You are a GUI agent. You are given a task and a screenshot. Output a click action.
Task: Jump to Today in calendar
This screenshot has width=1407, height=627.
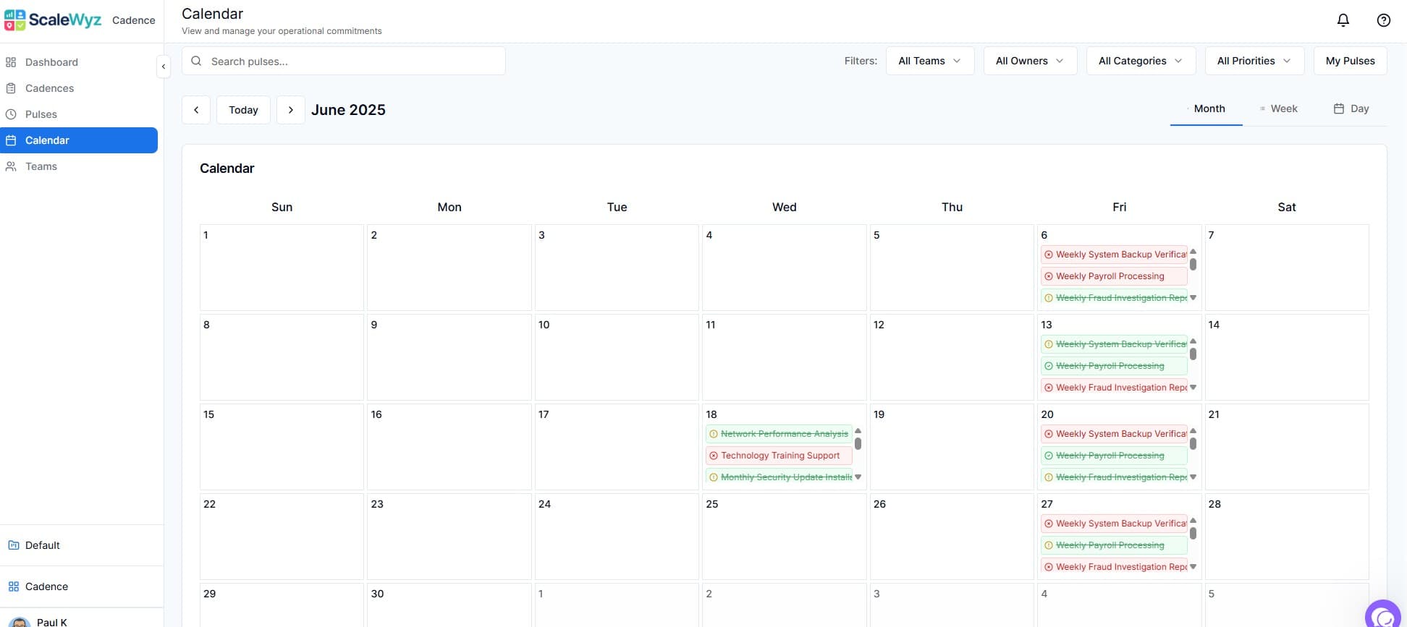point(243,110)
